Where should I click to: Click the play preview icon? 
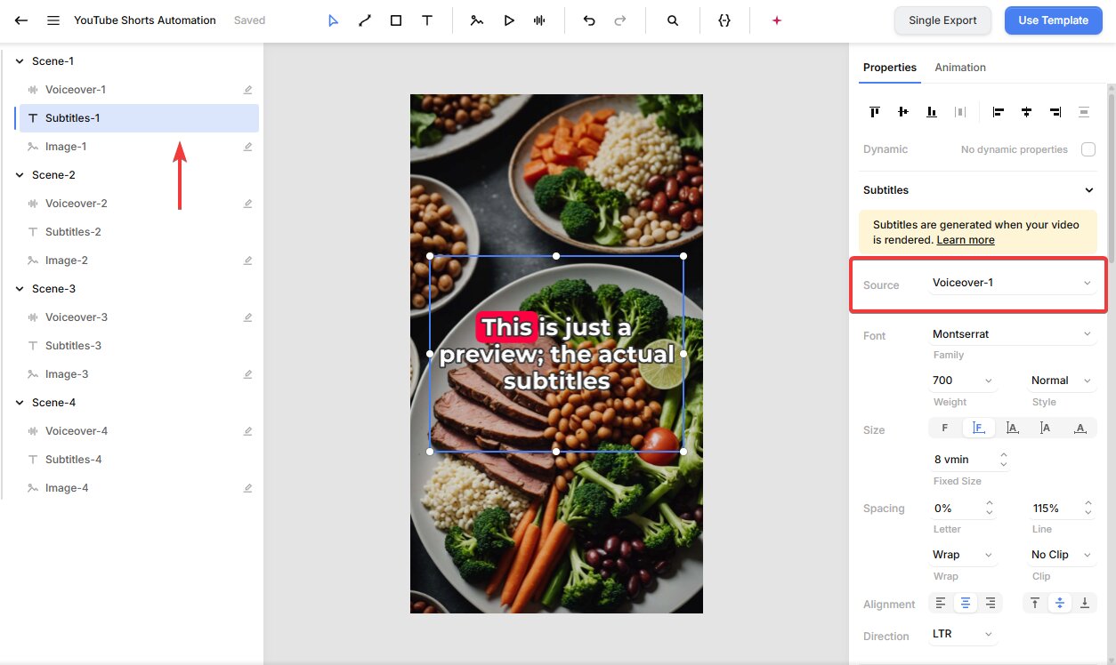509,20
